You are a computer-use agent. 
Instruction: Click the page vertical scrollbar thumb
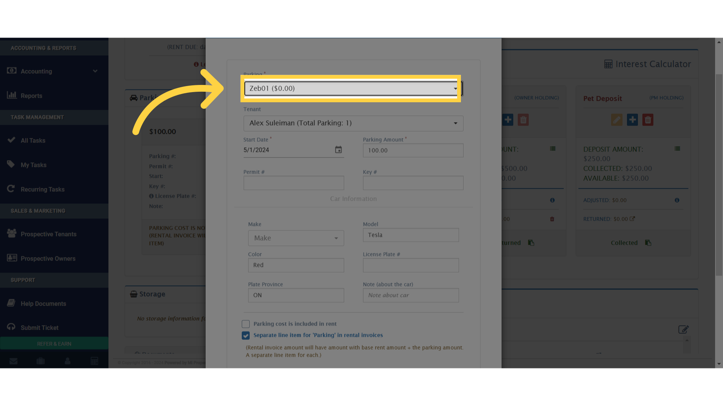point(719,175)
